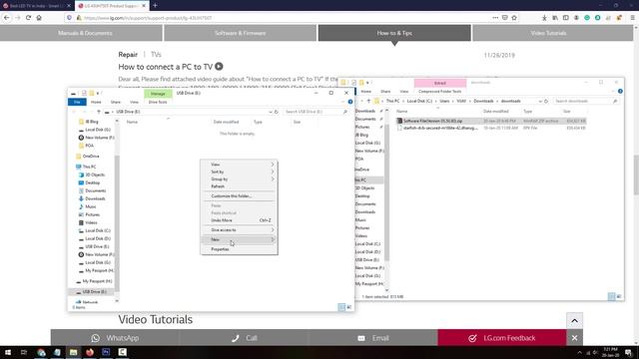Open File Explorer from the taskbar
639x359 pixels.
73,352
